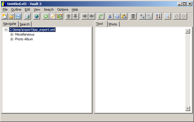
Task: Sort items with the A-Z icon
Action: [158, 16]
